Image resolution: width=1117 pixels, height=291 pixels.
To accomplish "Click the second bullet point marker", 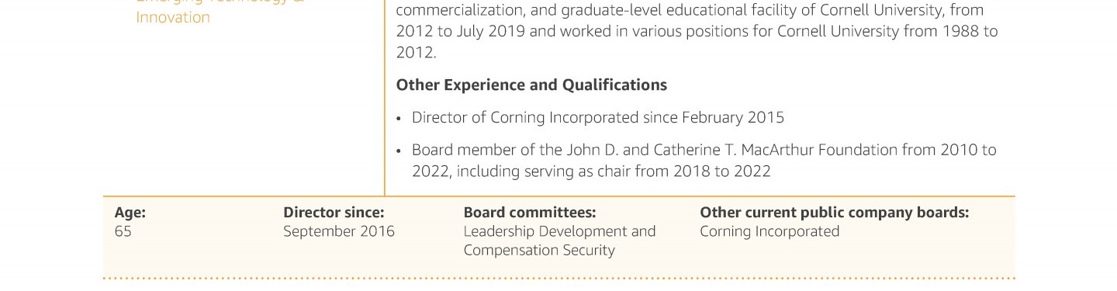I will coord(399,151).
